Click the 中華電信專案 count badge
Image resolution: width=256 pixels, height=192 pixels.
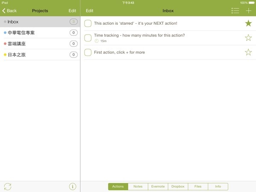73,33
